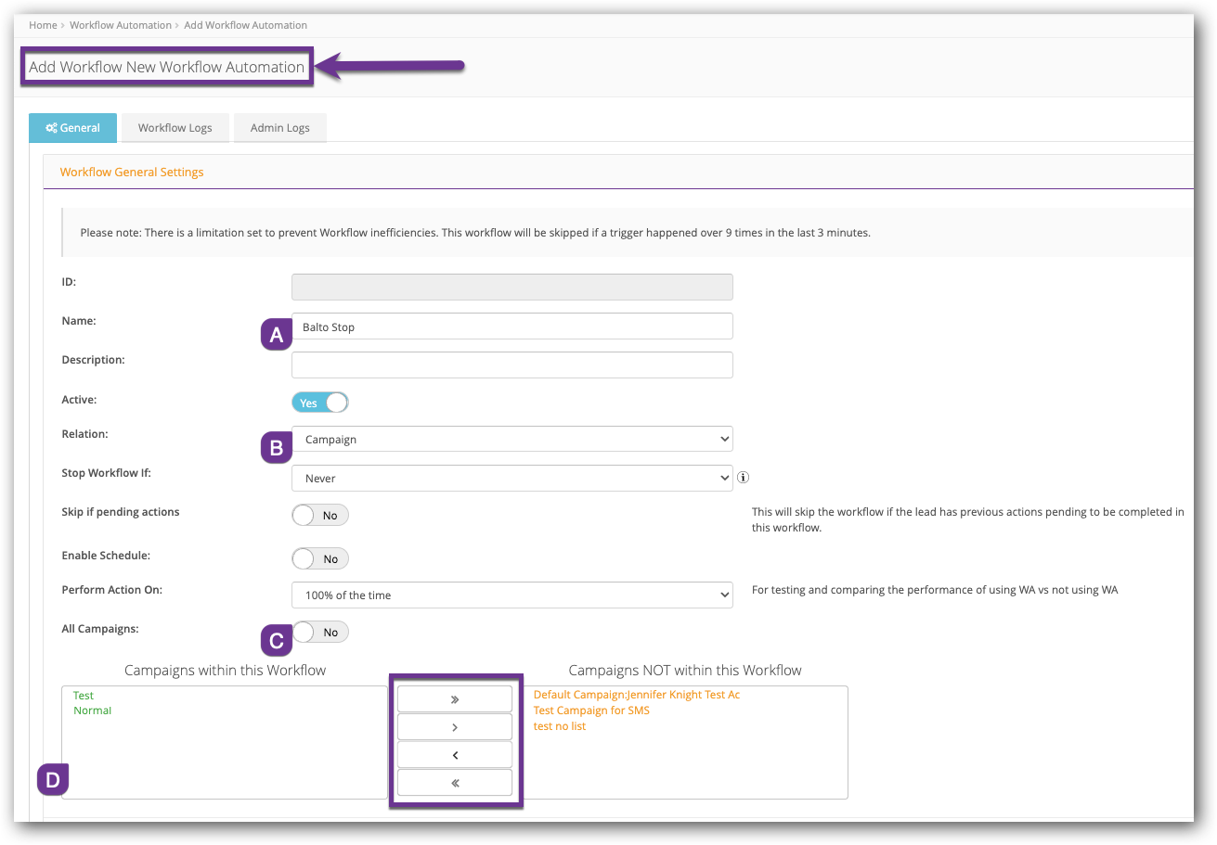Move all campaigns right with double-arrow button
This screenshot has height=845, width=1217.
pyautogui.click(x=455, y=699)
